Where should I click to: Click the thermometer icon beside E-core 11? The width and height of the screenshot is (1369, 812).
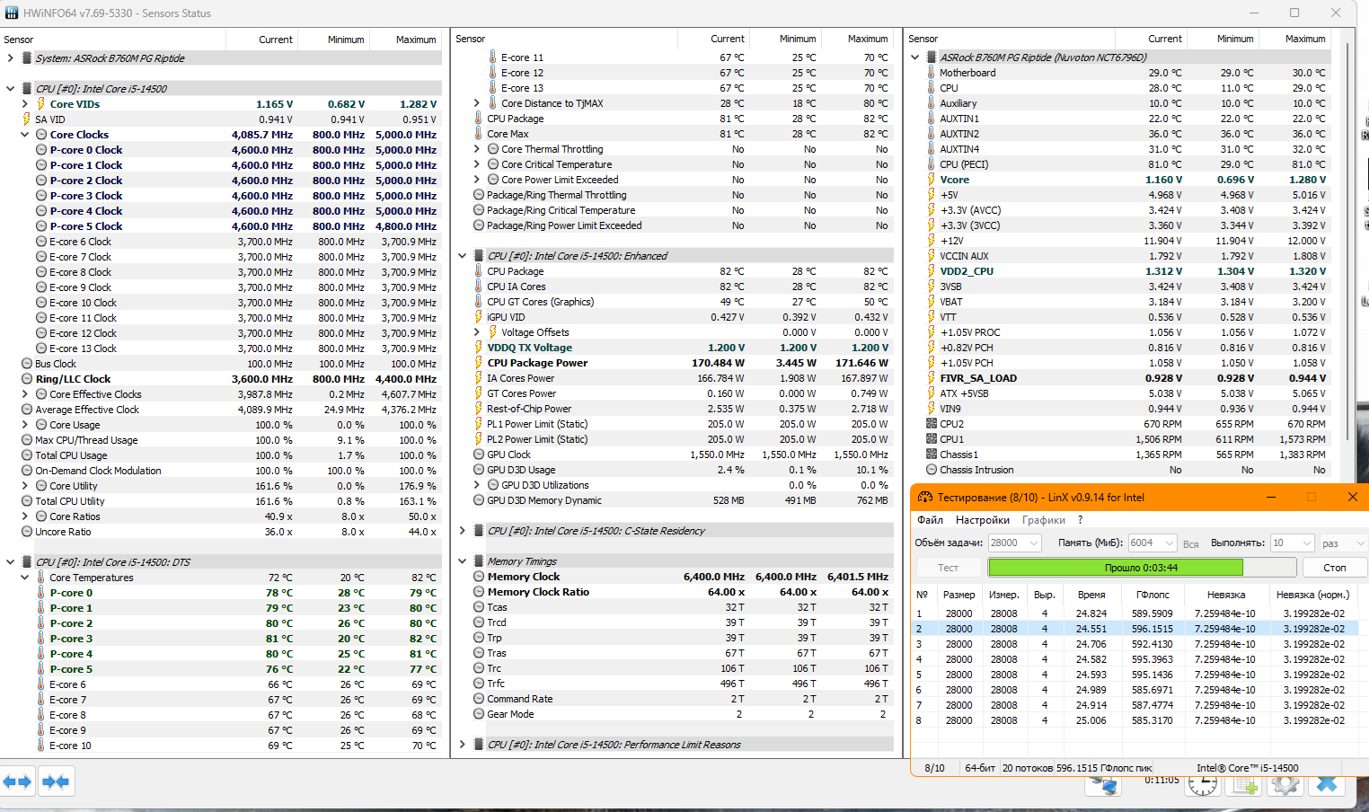[492, 57]
